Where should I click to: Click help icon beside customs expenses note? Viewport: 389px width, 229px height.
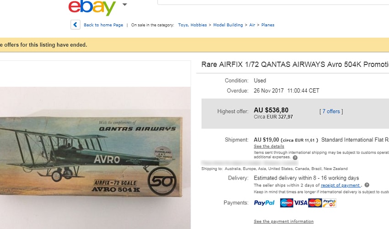click(x=295, y=158)
